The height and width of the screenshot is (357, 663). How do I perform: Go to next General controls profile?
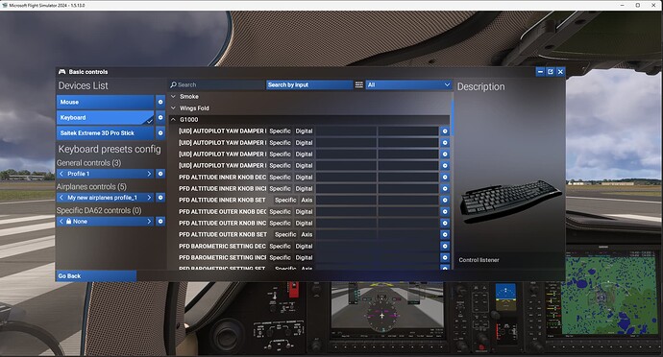(149, 174)
